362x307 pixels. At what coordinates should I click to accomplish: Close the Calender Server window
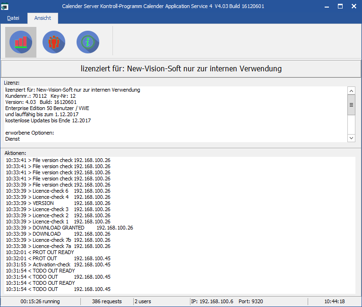coord(353,6)
